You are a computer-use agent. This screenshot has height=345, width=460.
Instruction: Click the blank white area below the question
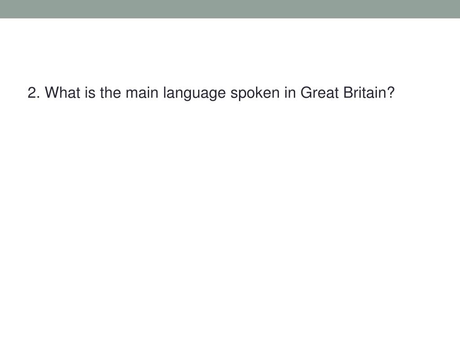(x=230, y=220)
